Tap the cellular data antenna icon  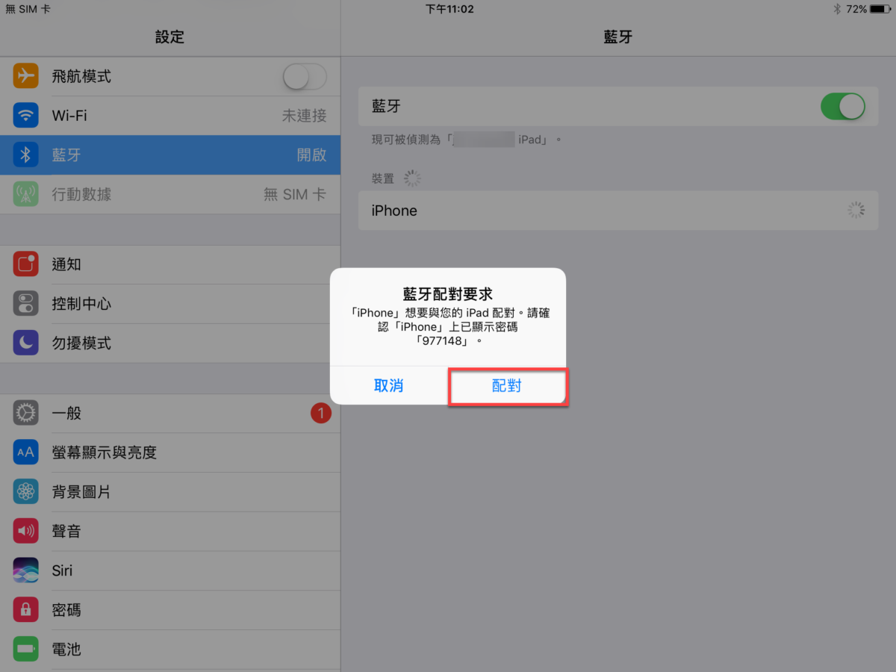(x=26, y=194)
